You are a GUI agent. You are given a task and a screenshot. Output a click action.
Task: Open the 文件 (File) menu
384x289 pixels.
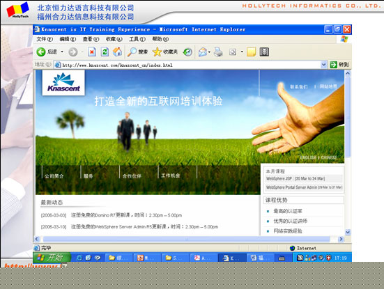tap(45, 39)
